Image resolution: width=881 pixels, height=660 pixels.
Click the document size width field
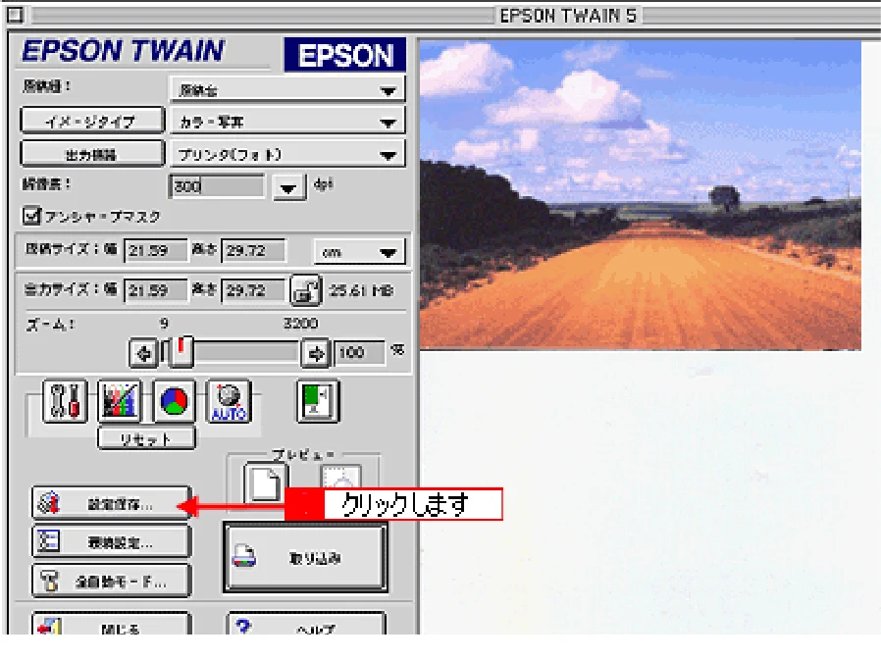coord(155,251)
